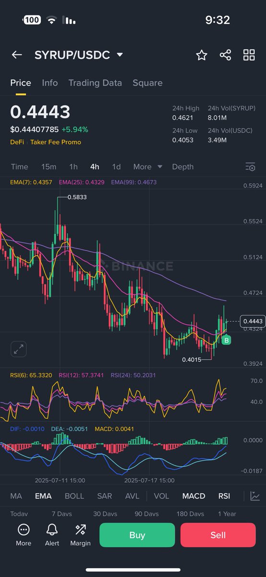Screen dimensions: 266x577
Task: Go back using the left arrow
Action: 17,55
